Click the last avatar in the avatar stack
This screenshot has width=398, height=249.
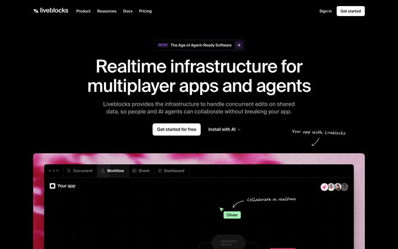click(x=345, y=187)
